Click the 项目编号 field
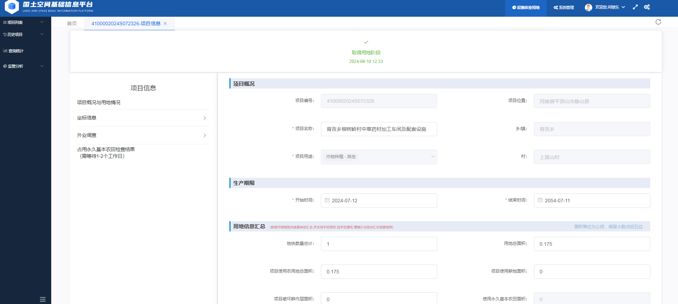678x304 pixels. click(x=379, y=101)
